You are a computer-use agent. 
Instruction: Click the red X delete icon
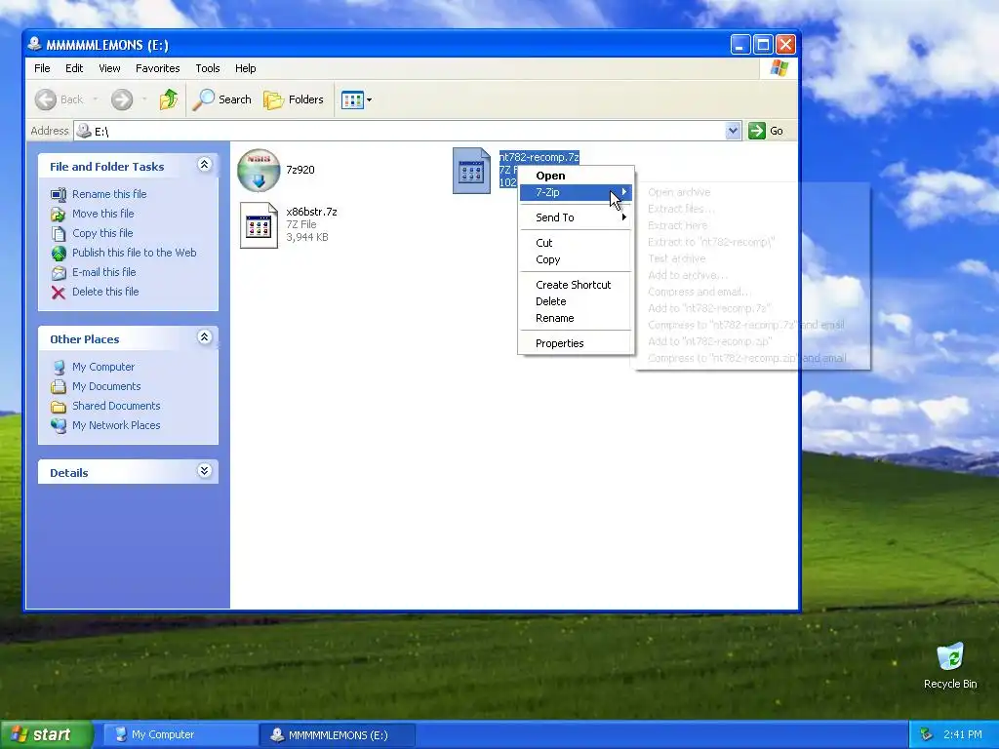[x=59, y=293]
